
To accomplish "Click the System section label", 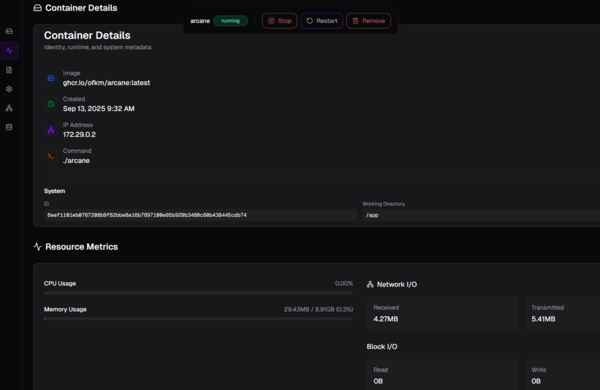I will coord(54,191).
